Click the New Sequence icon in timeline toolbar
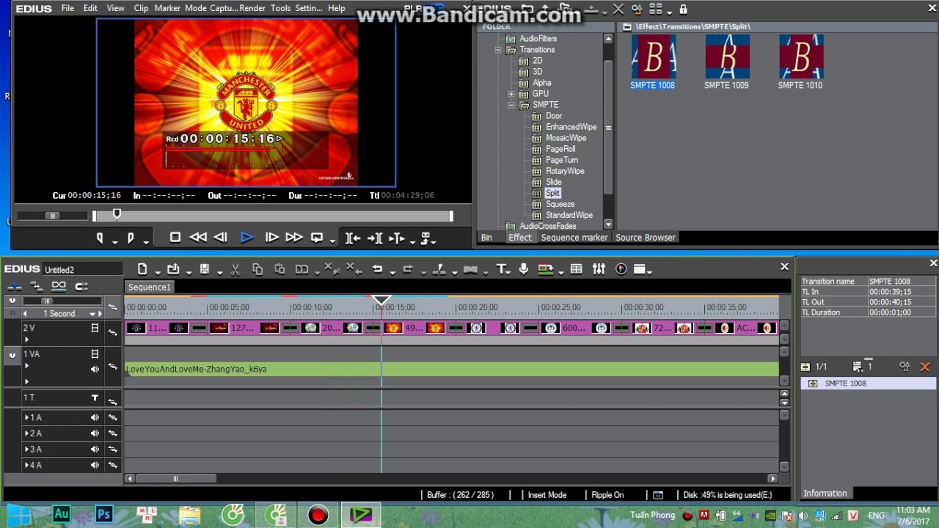939x528 pixels. 142,269
